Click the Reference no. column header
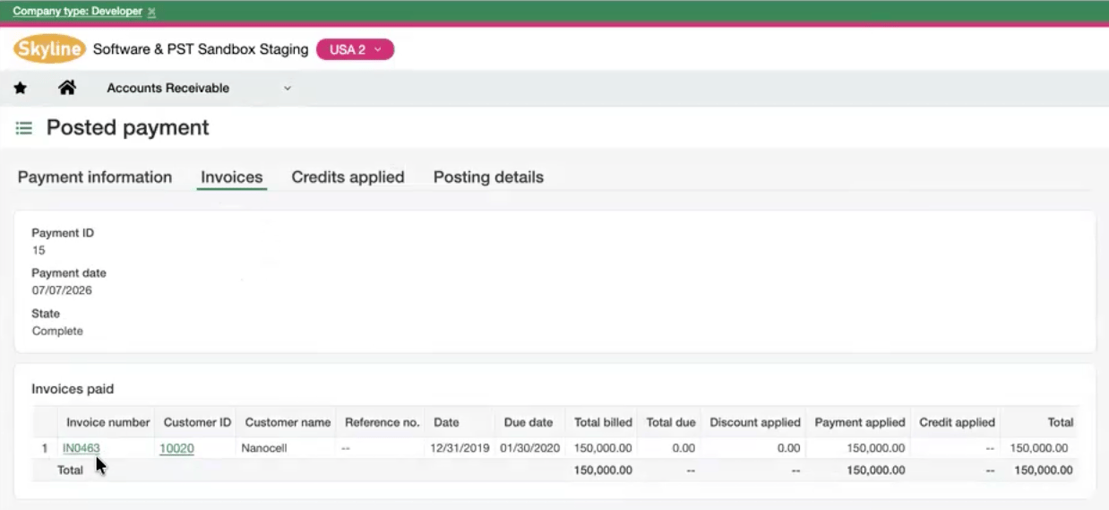 [x=383, y=422]
